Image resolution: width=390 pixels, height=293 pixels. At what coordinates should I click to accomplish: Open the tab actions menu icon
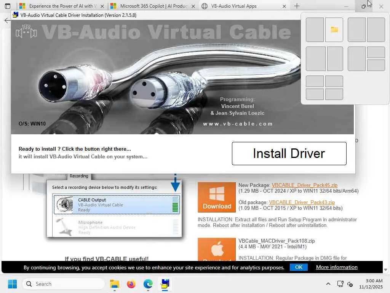(8, 6)
